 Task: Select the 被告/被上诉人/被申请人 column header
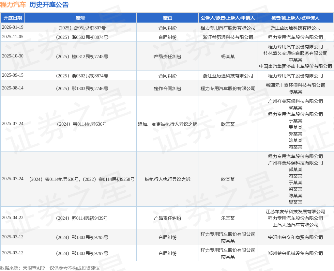(296, 18)
